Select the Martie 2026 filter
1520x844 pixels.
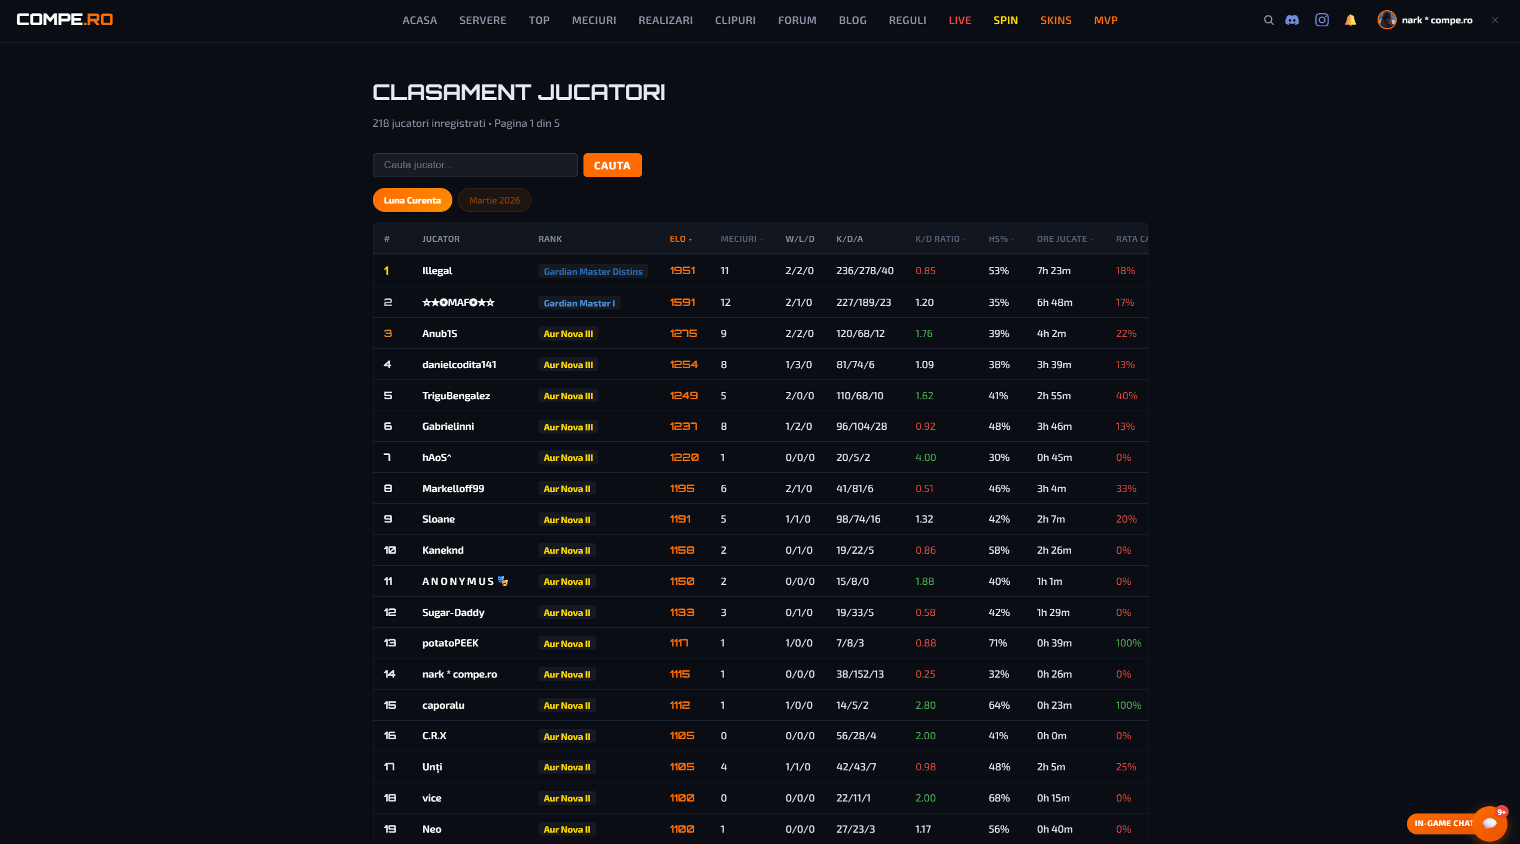494,200
